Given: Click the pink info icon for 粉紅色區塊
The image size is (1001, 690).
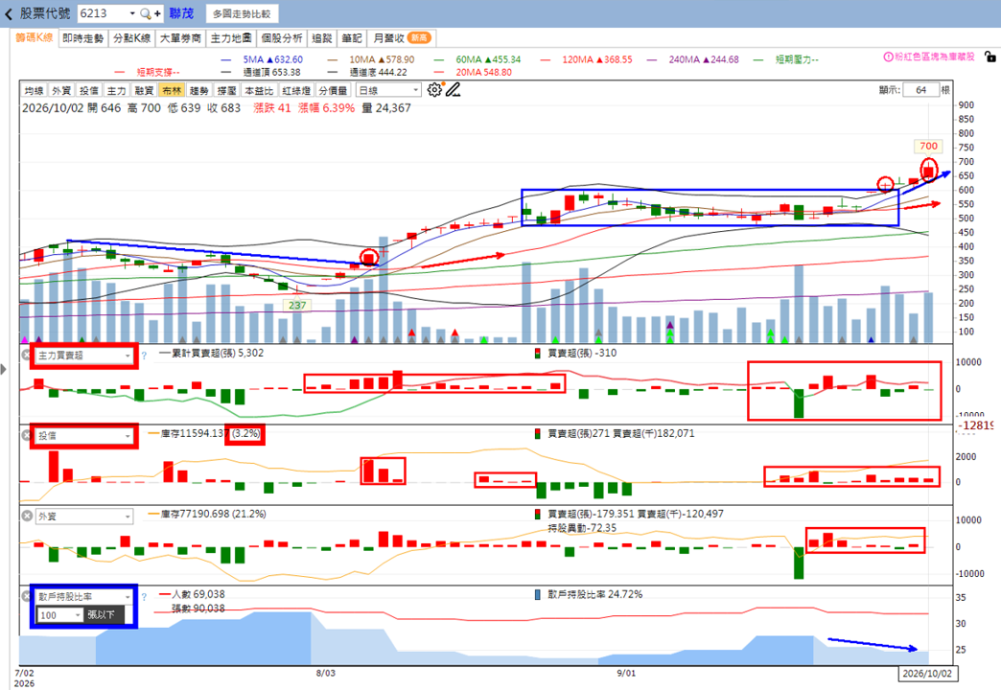Looking at the screenshot, I should click(x=888, y=57).
